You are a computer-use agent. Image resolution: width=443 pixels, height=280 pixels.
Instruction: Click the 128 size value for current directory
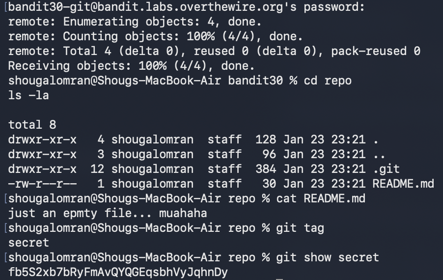[x=265, y=140]
